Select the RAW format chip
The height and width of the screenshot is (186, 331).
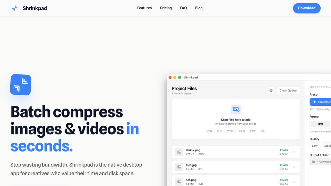(253, 131)
